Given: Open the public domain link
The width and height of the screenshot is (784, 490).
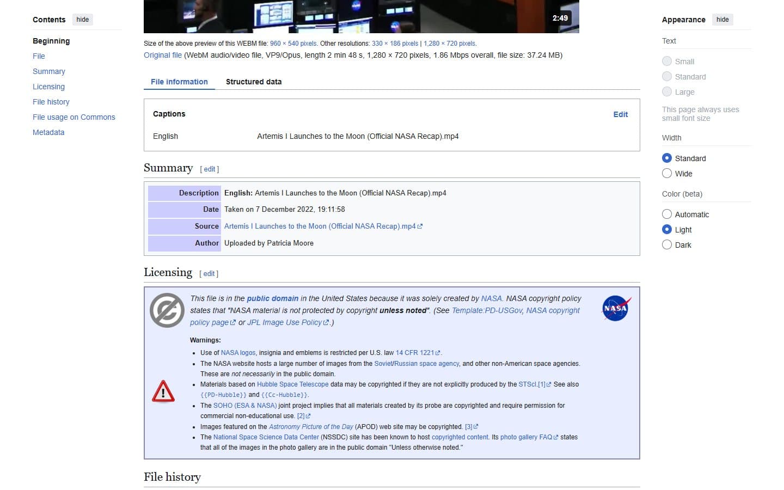Looking at the screenshot, I should (272, 298).
